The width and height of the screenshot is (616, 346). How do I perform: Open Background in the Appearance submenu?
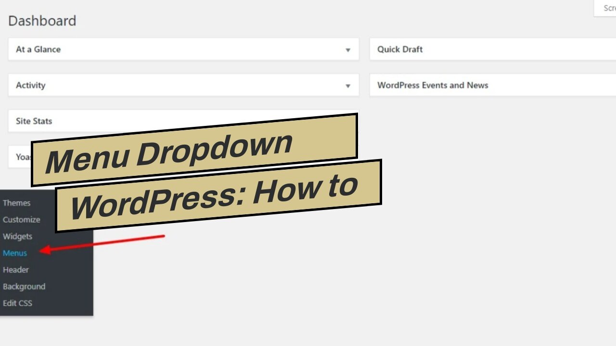24,286
